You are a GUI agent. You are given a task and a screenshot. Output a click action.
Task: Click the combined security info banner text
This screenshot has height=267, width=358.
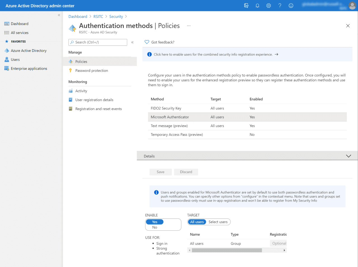click(x=213, y=54)
